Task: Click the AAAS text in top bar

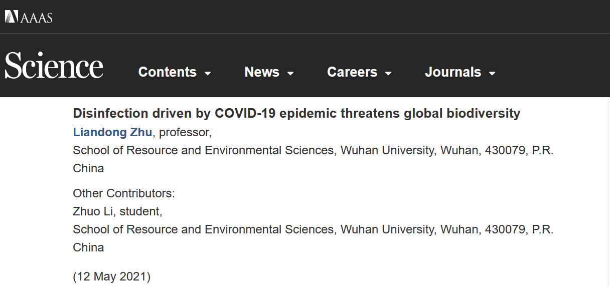Action: tap(37, 18)
